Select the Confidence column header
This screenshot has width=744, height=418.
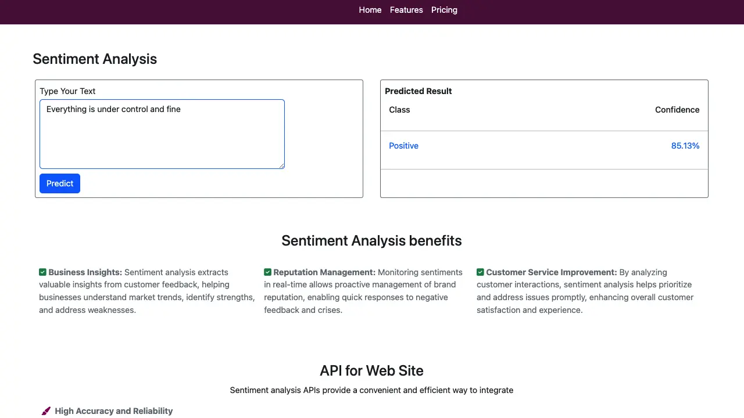[x=677, y=110]
